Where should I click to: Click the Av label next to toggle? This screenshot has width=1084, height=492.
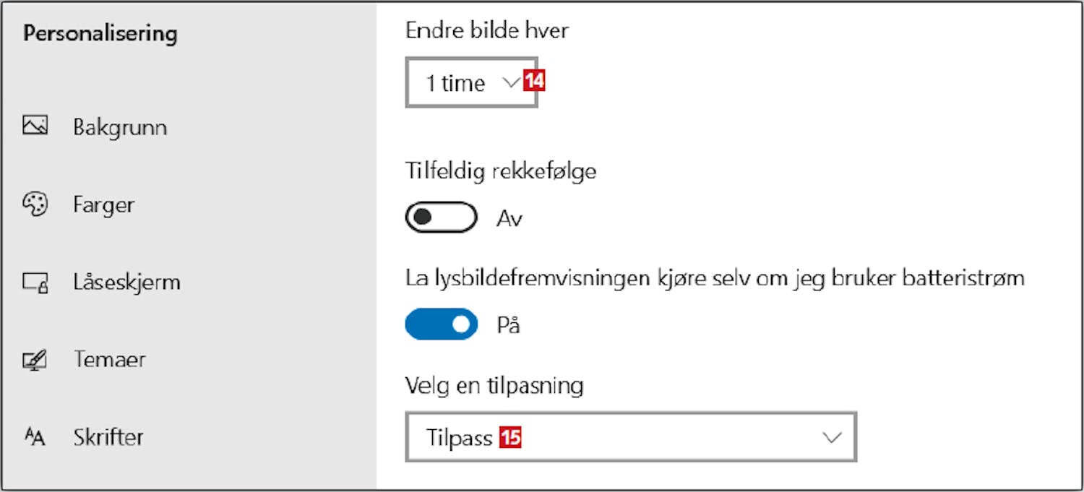(509, 218)
